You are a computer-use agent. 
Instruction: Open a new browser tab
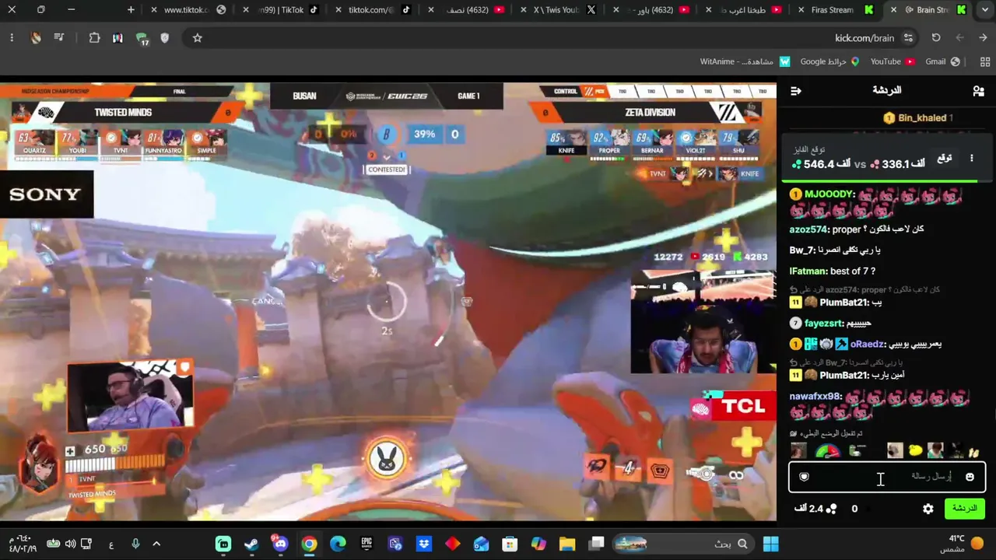(x=131, y=10)
